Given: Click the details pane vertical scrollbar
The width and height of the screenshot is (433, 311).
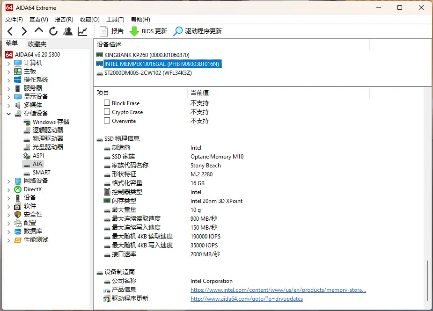Looking at the screenshot, I should (428, 281).
